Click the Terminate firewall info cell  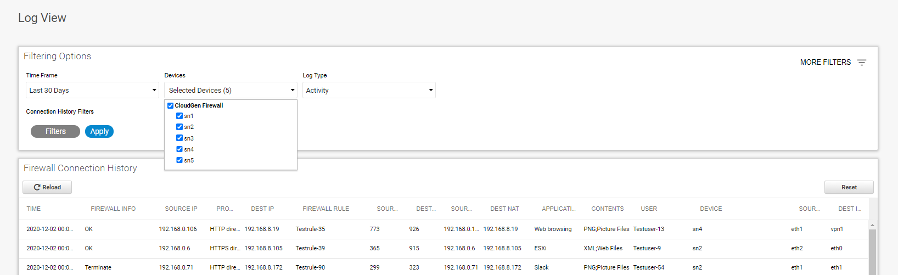pyautogui.click(x=98, y=267)
